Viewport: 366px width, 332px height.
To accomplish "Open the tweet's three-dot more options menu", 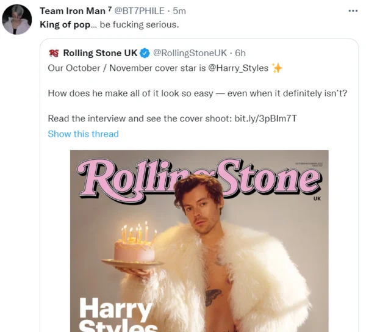I will pos(353,11).
